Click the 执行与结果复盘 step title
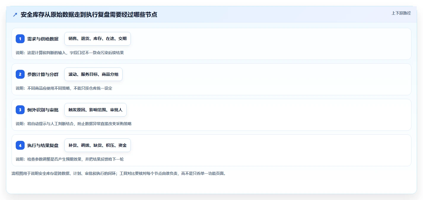This screenshot has width=423, height=200. [43, 145]
